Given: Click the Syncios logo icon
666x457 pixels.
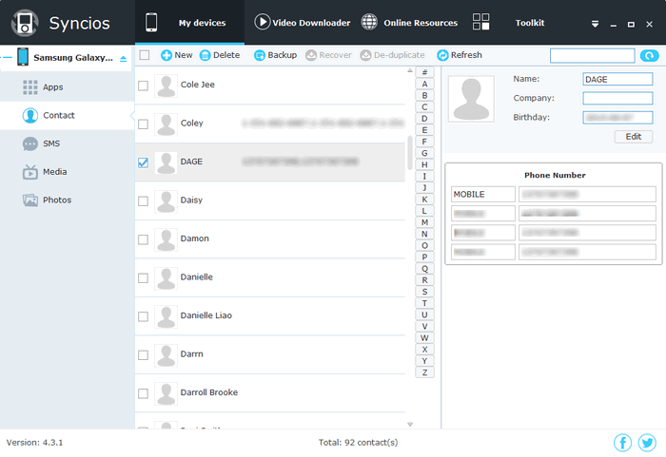Looking at the screenshot, I should pyautogui.click(x=25, y=23).
